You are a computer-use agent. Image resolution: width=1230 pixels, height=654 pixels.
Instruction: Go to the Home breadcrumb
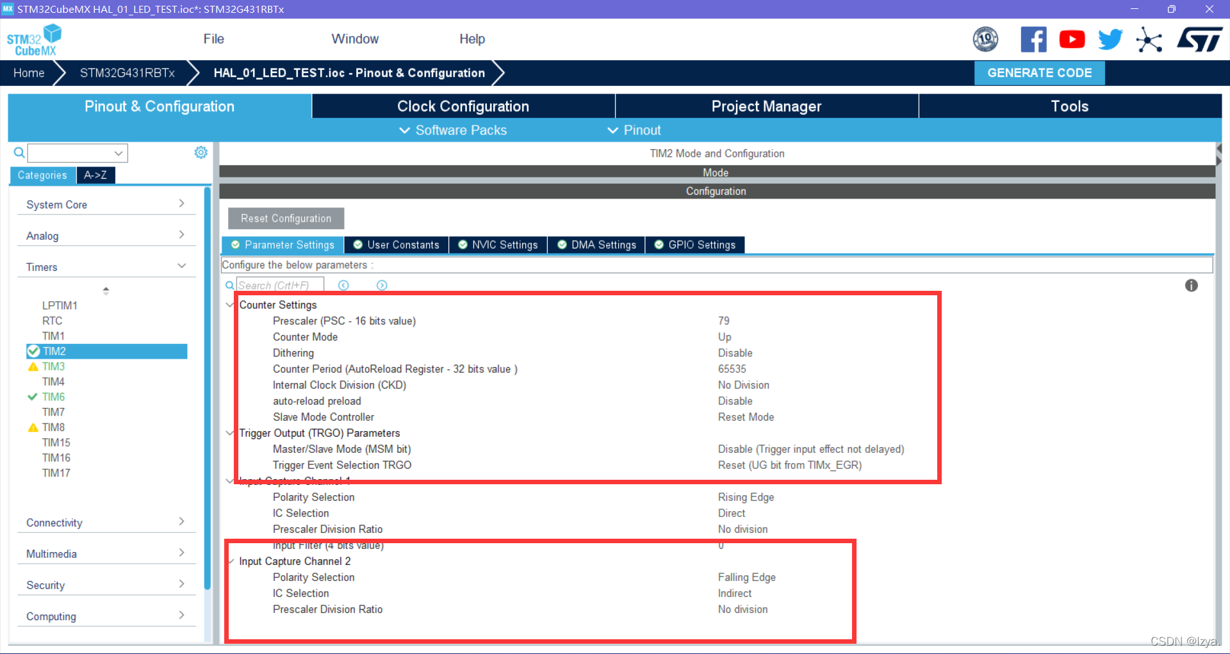coord(29,73)
